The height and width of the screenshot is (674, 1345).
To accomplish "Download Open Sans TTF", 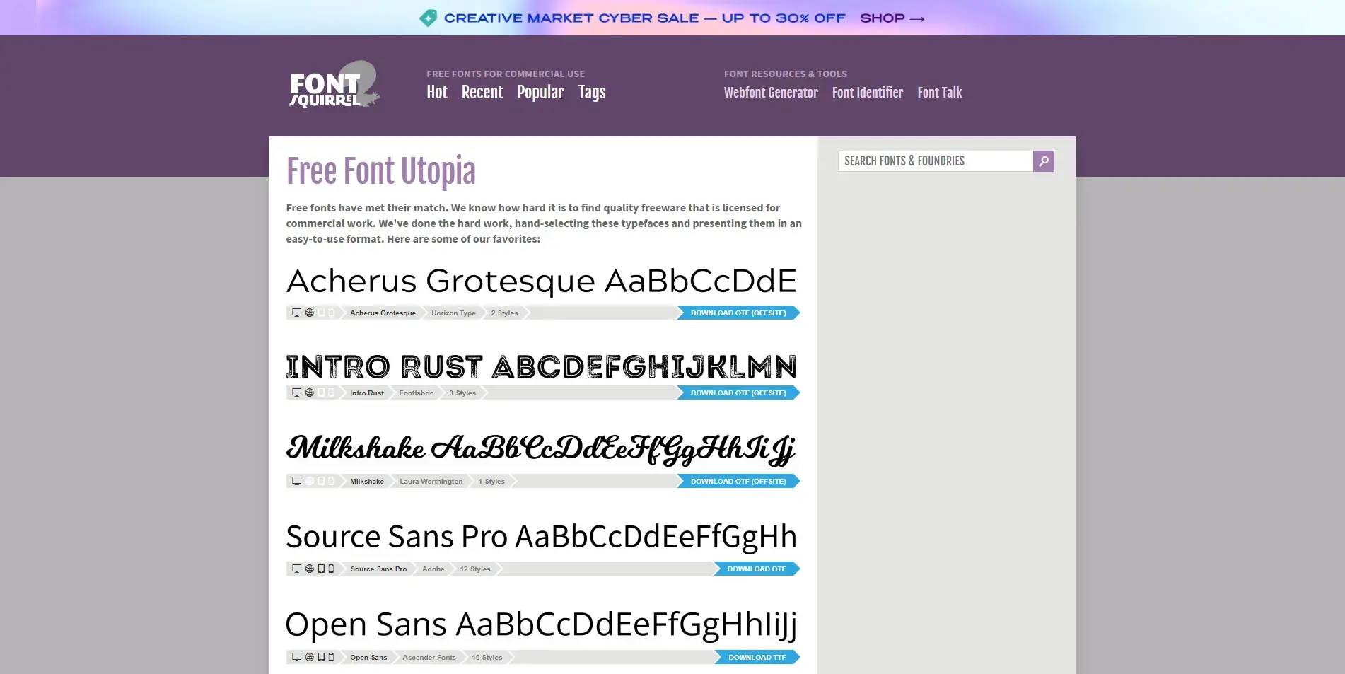I will [x=757, y=657].
